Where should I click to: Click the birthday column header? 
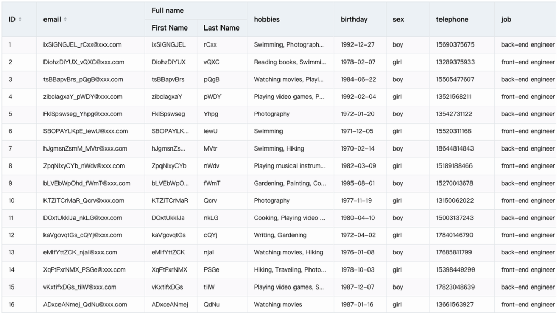[354, 19]
